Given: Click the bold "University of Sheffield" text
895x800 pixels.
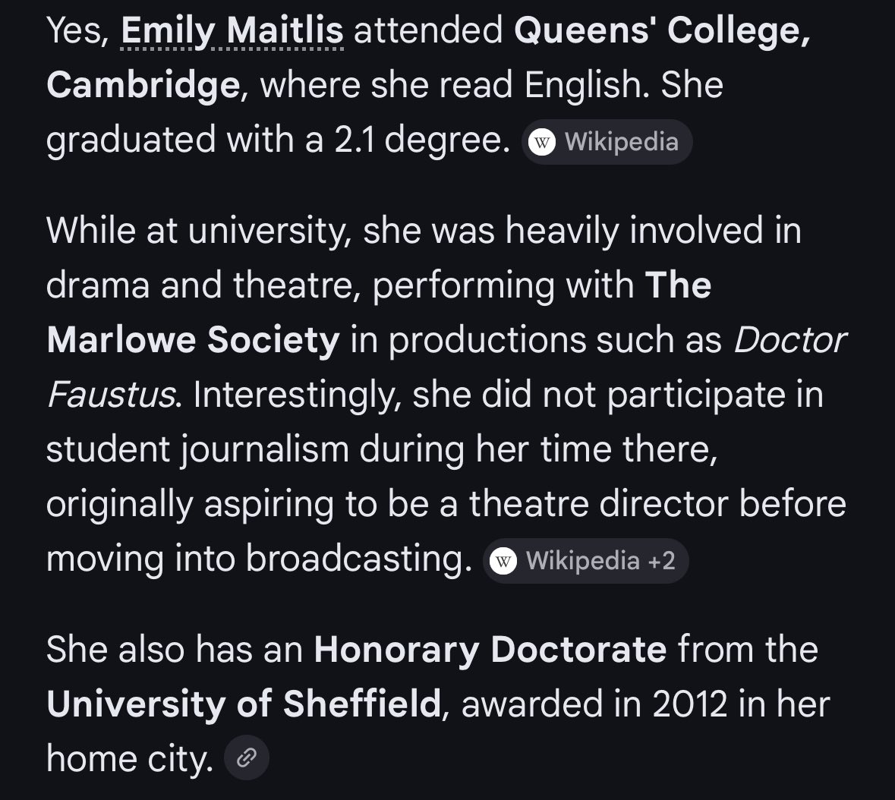Looking at the screenshot, I should (243, 704).
